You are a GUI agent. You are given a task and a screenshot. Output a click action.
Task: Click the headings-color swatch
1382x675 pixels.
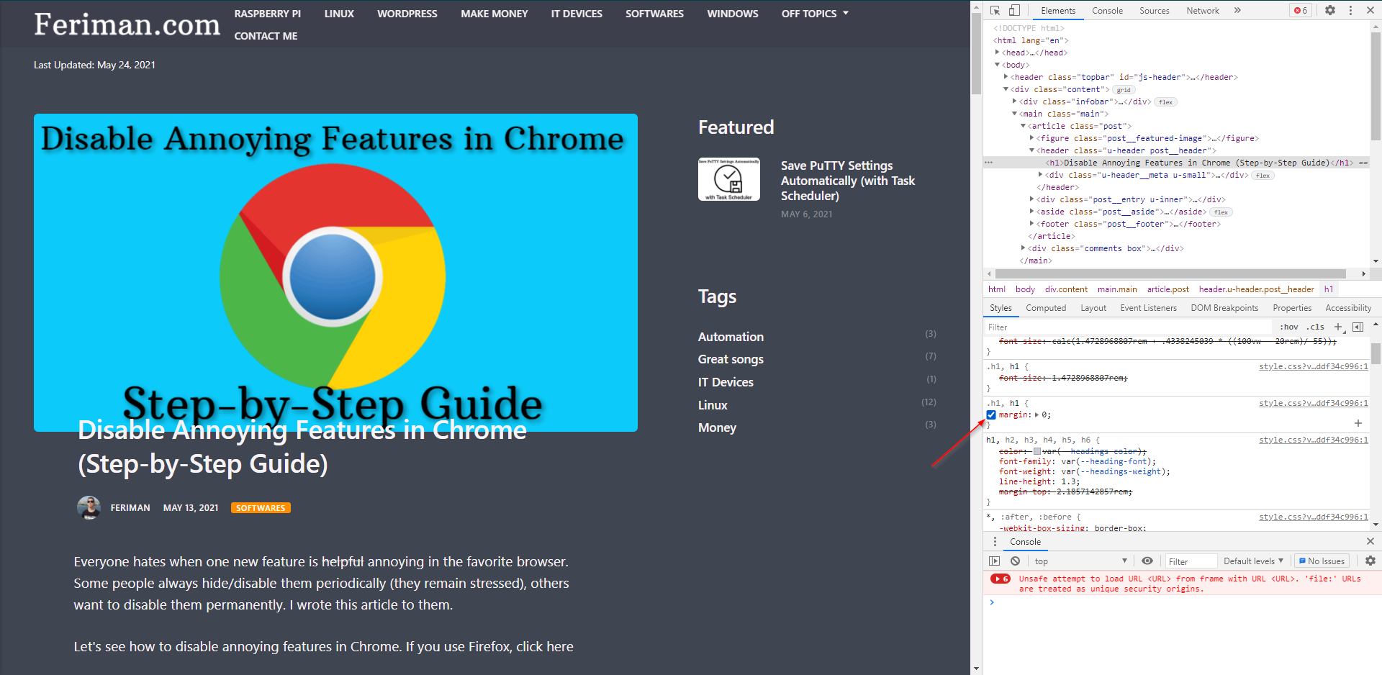(1037, 452)
